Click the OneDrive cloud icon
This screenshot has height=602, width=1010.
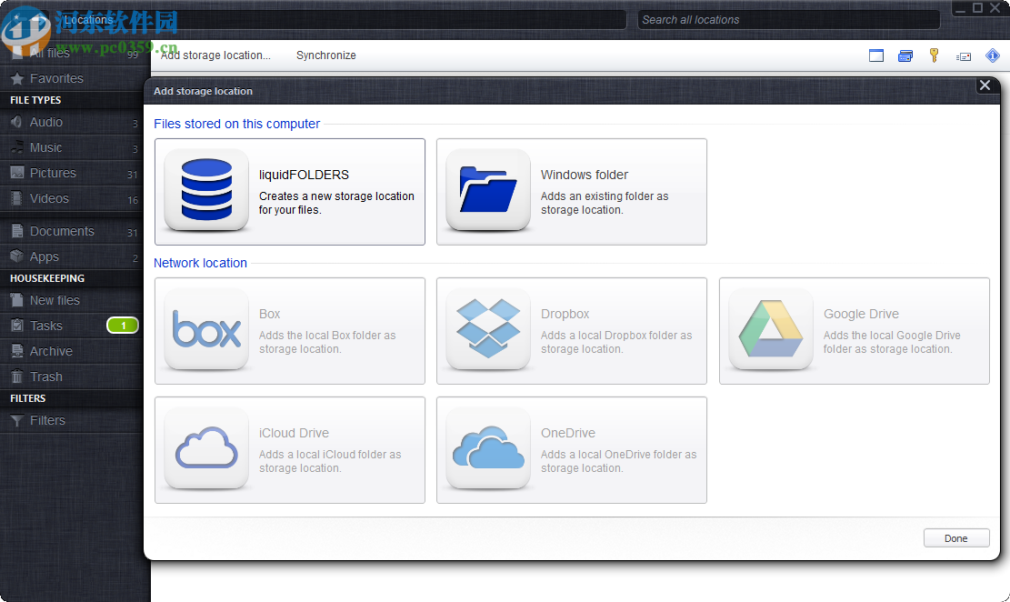488,449
